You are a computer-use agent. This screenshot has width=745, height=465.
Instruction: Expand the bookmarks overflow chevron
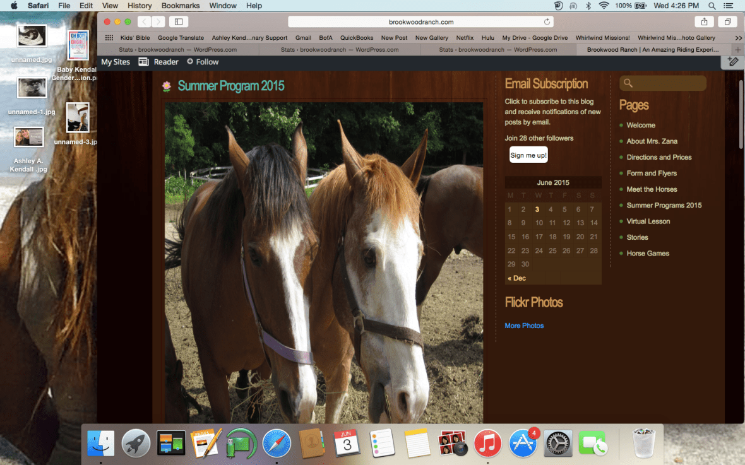pos(739,37)
